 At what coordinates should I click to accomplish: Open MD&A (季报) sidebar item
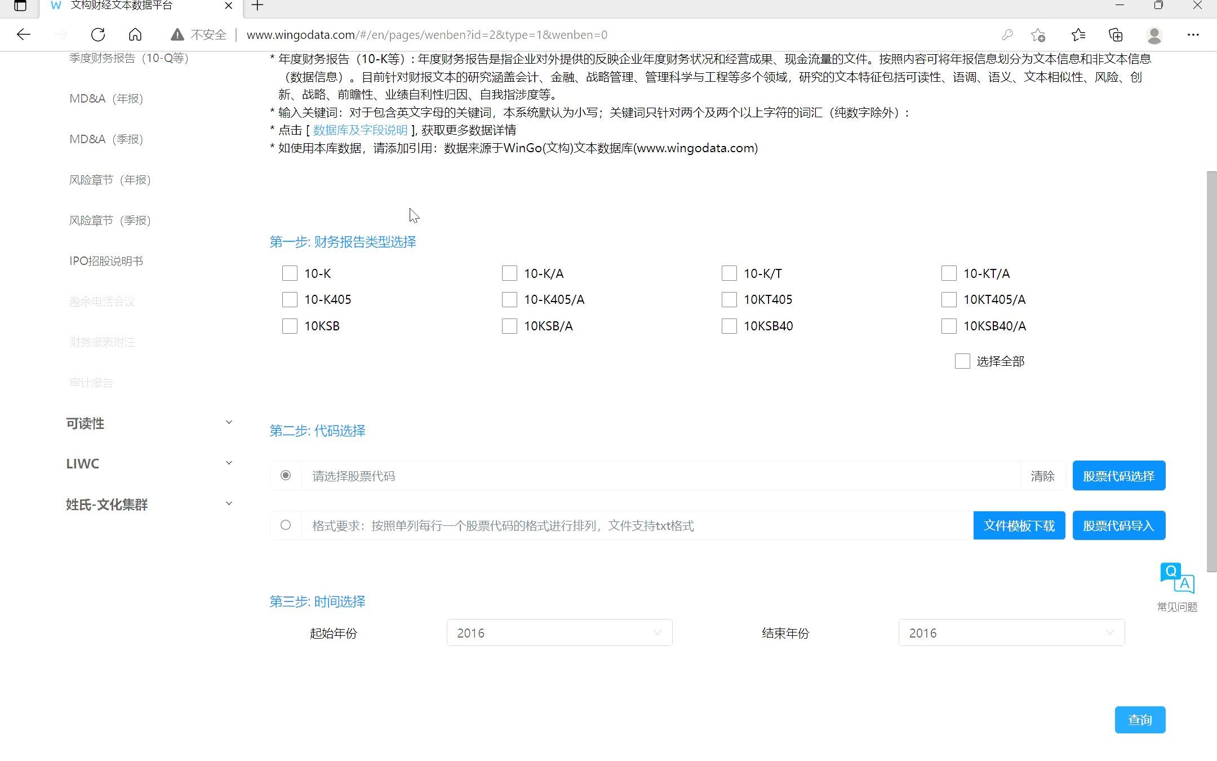tap(106, 139)
